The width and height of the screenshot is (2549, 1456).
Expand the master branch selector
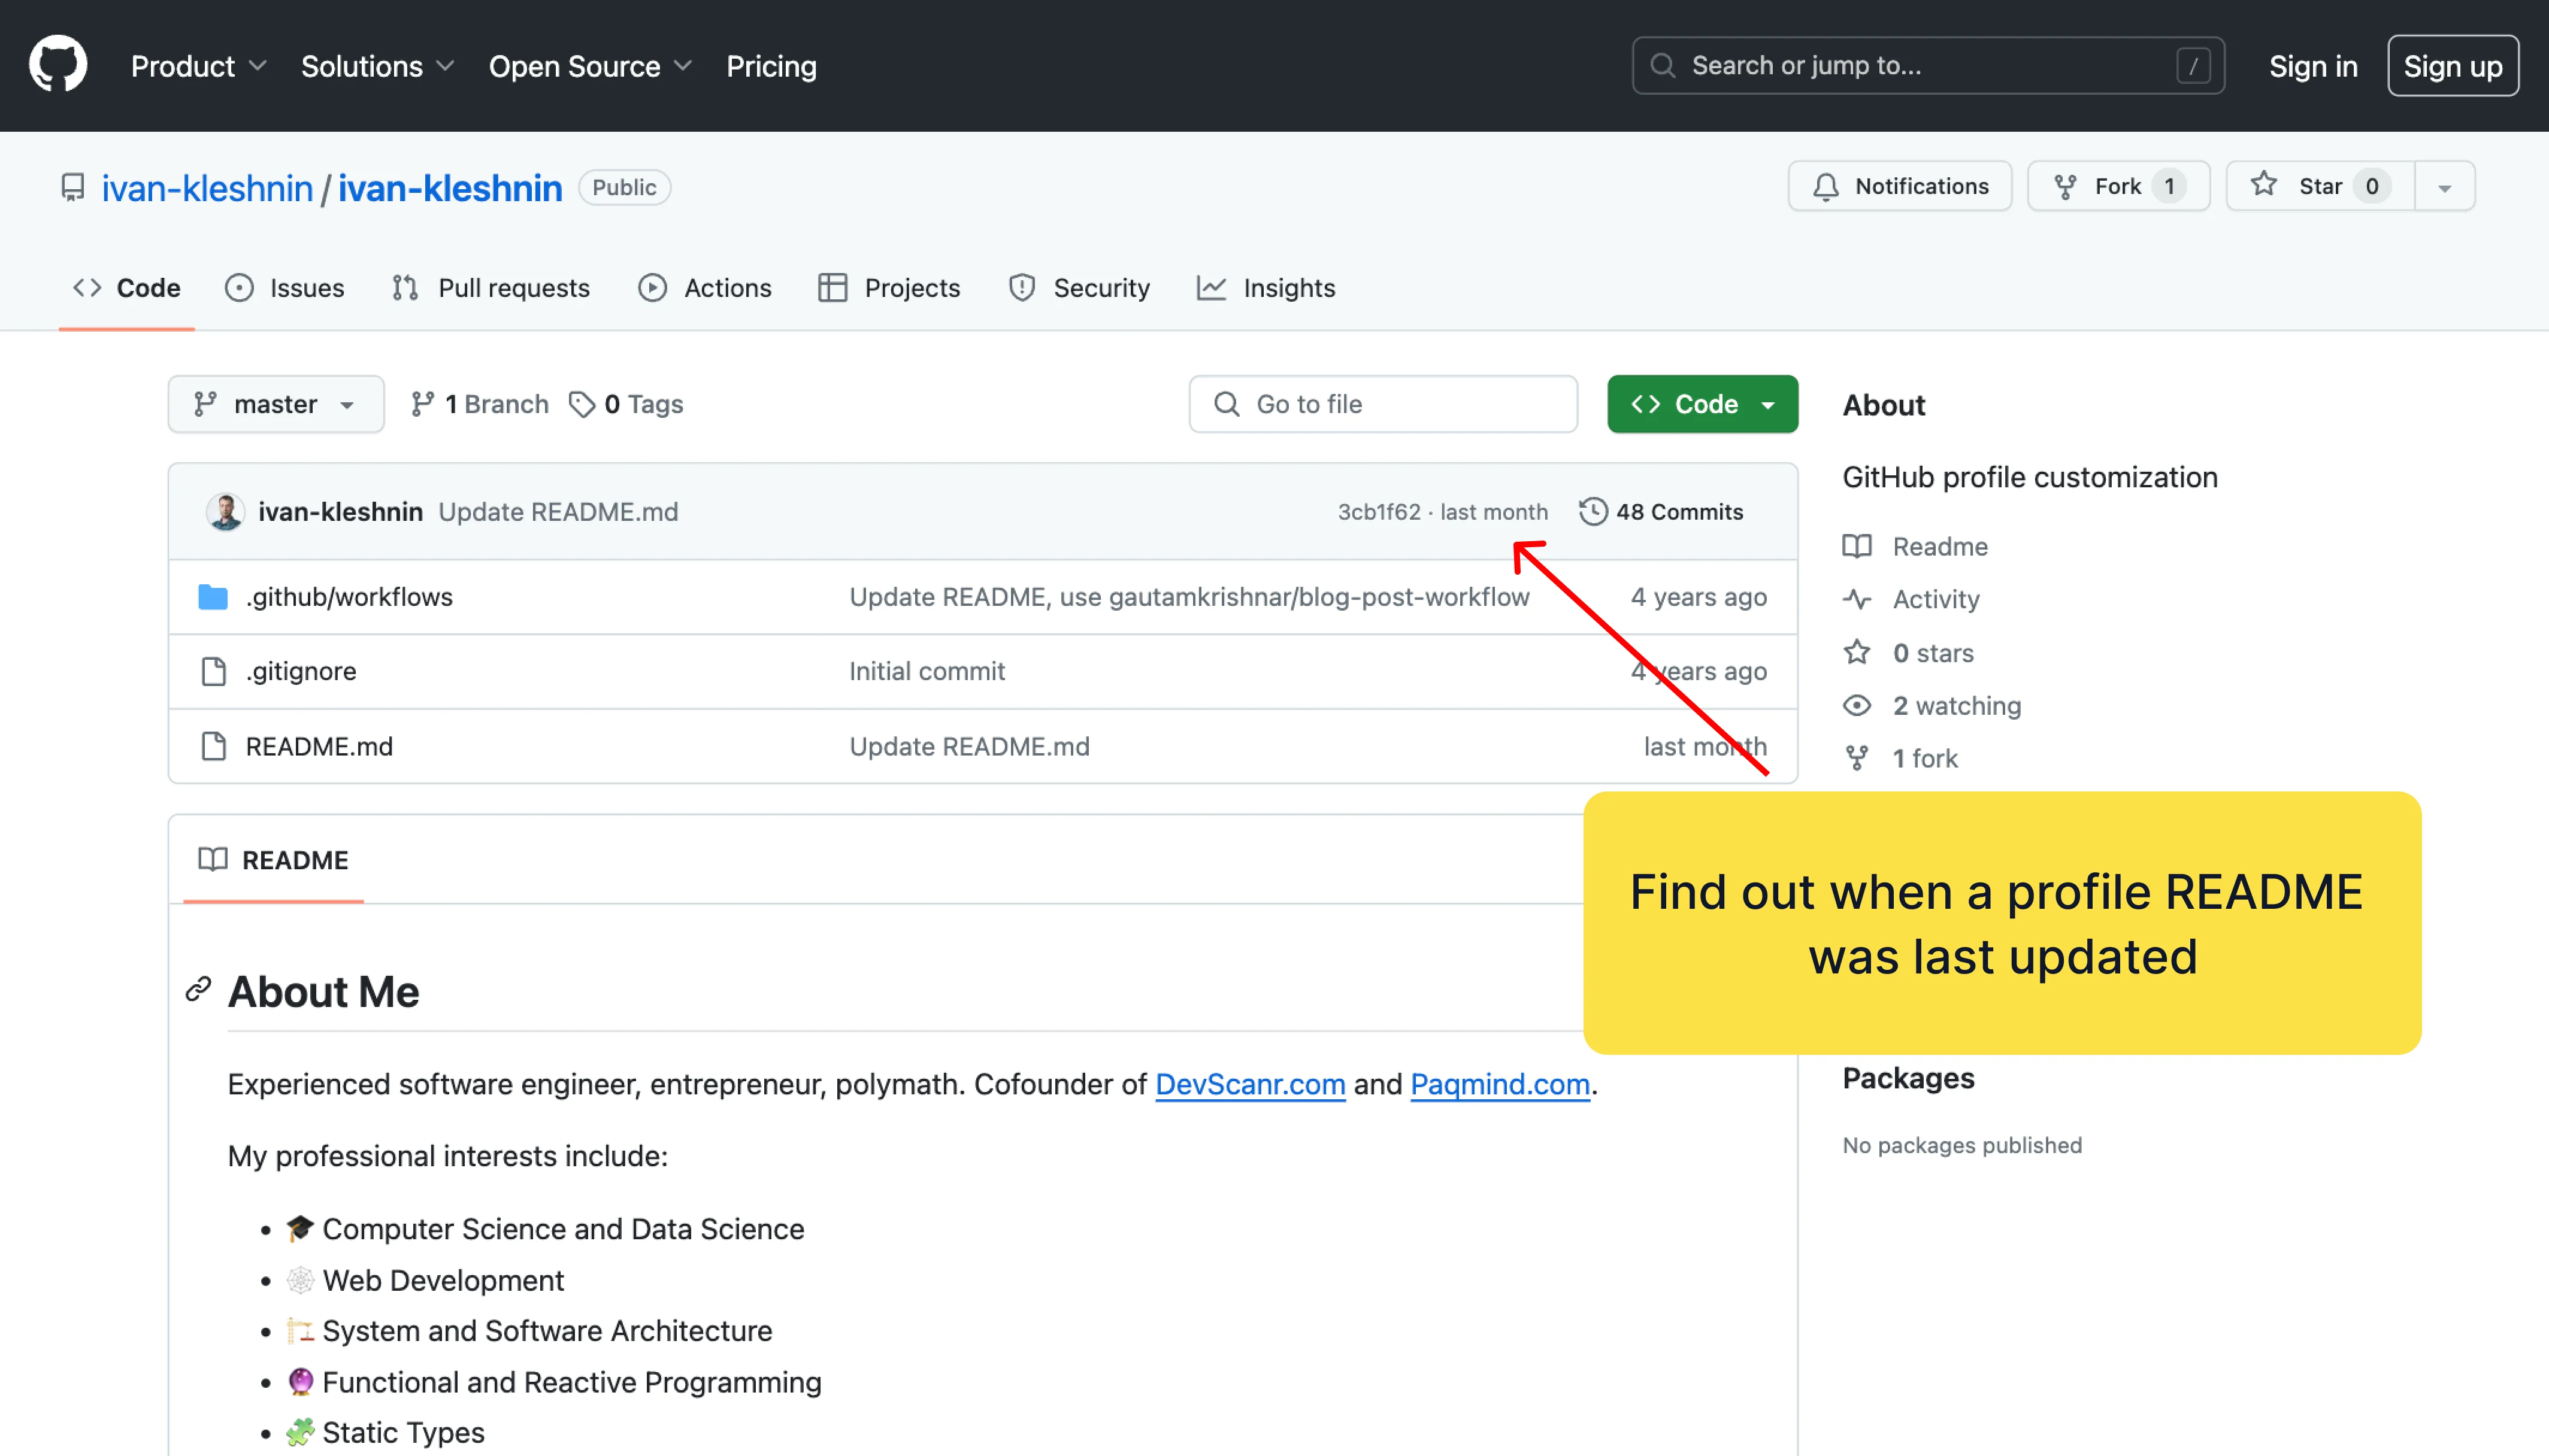click(275, 404)
